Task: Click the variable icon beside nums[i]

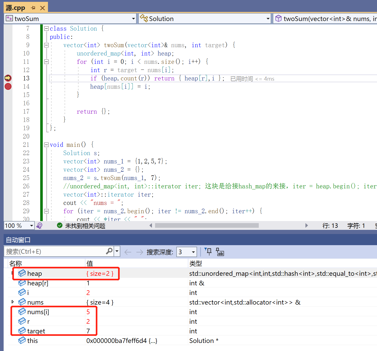Action: (x=22, y=311)
